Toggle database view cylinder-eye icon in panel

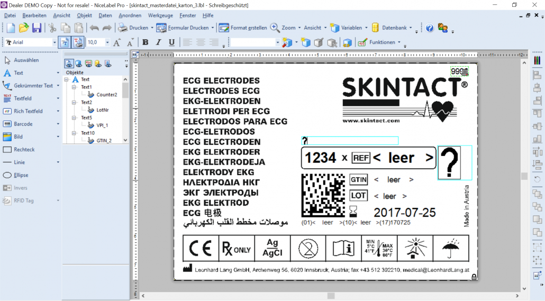(x=98, y=63)
